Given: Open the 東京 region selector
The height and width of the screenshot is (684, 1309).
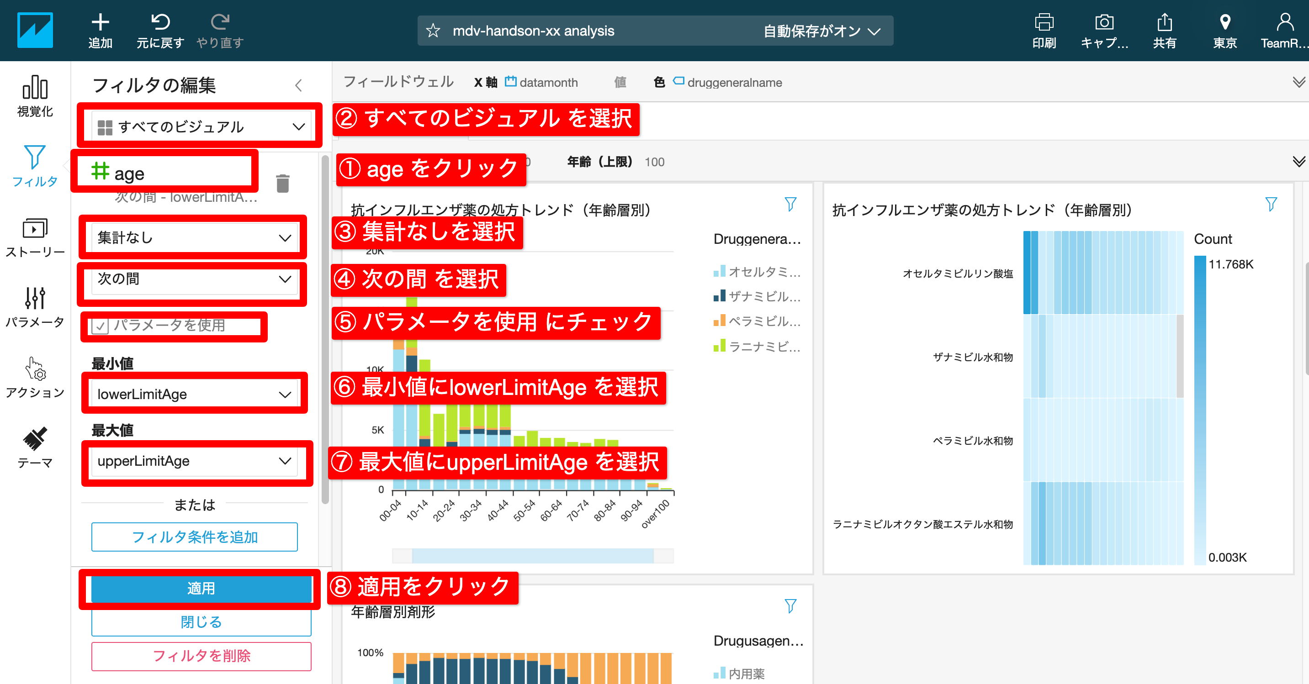Looking at the screenshot, I should point(1224,31).
